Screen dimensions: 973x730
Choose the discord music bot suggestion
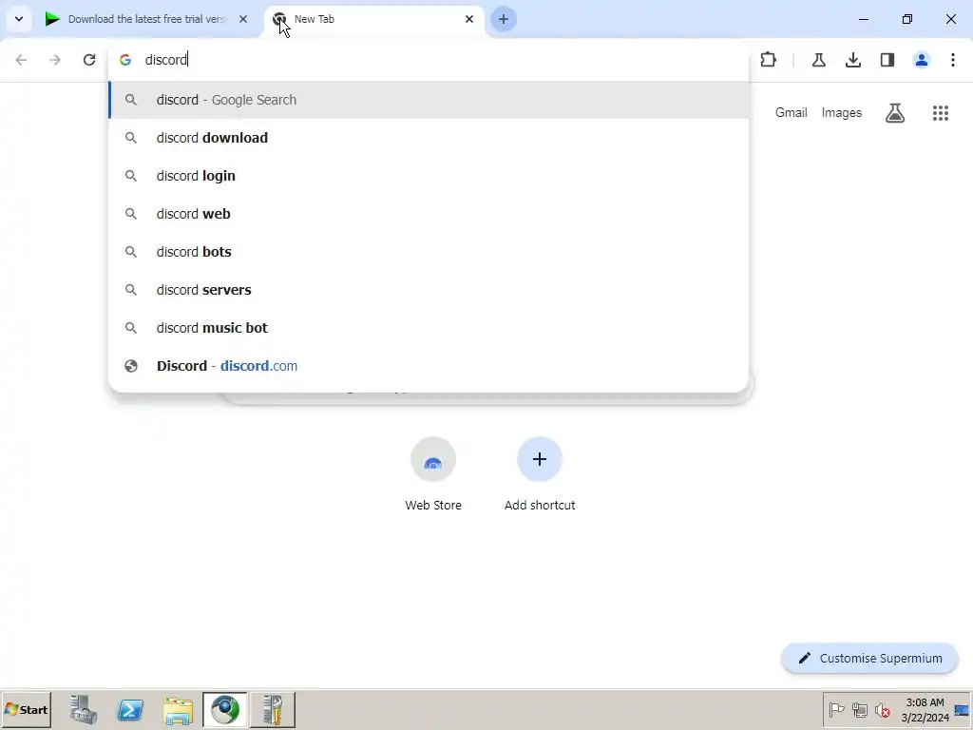click(x=429, y=328)
